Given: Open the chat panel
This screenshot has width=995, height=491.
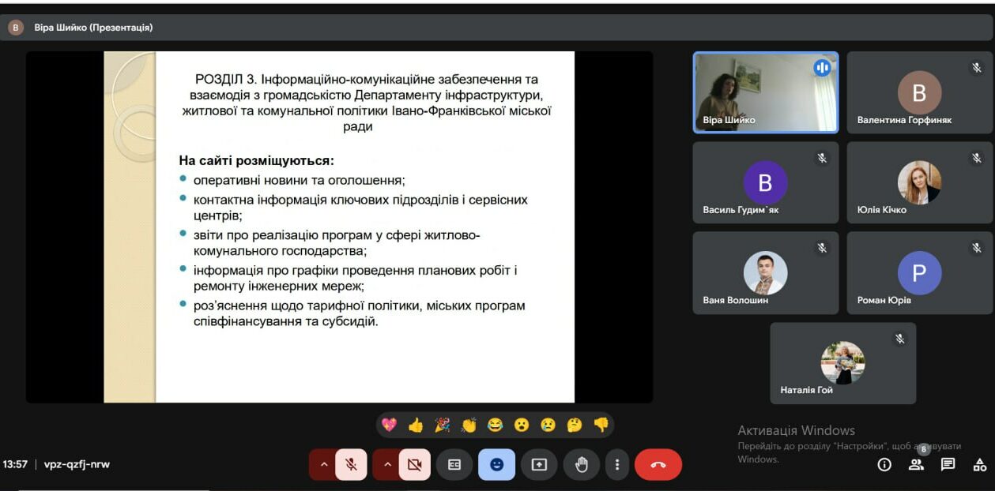Looking at the screenshot, I should pyautogui.click(x=948, y=465).
